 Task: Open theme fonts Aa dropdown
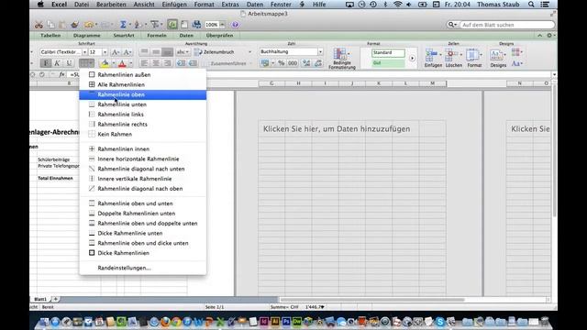pyautogui.click(x=517, y=63)
